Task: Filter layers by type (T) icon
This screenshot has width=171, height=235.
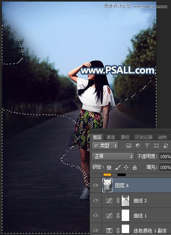Action: pos(147,145)
